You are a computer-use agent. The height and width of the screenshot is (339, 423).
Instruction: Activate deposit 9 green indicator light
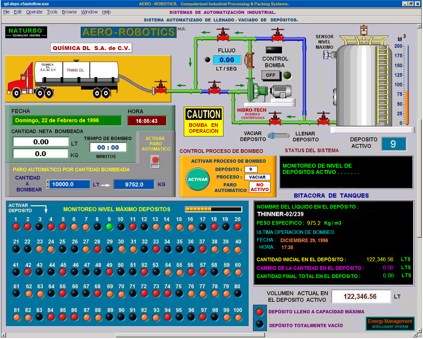(x=109, y=227)
